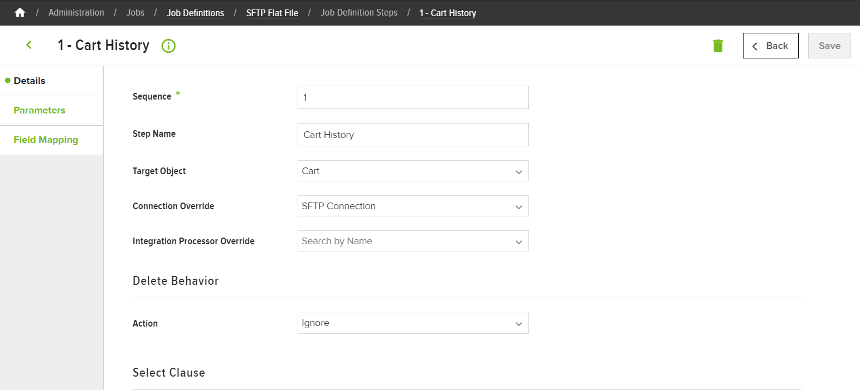The width and height of the screenshot is (860, 390).
Task: Click green back arrow beside title
Action: click(x=29, y=45)
